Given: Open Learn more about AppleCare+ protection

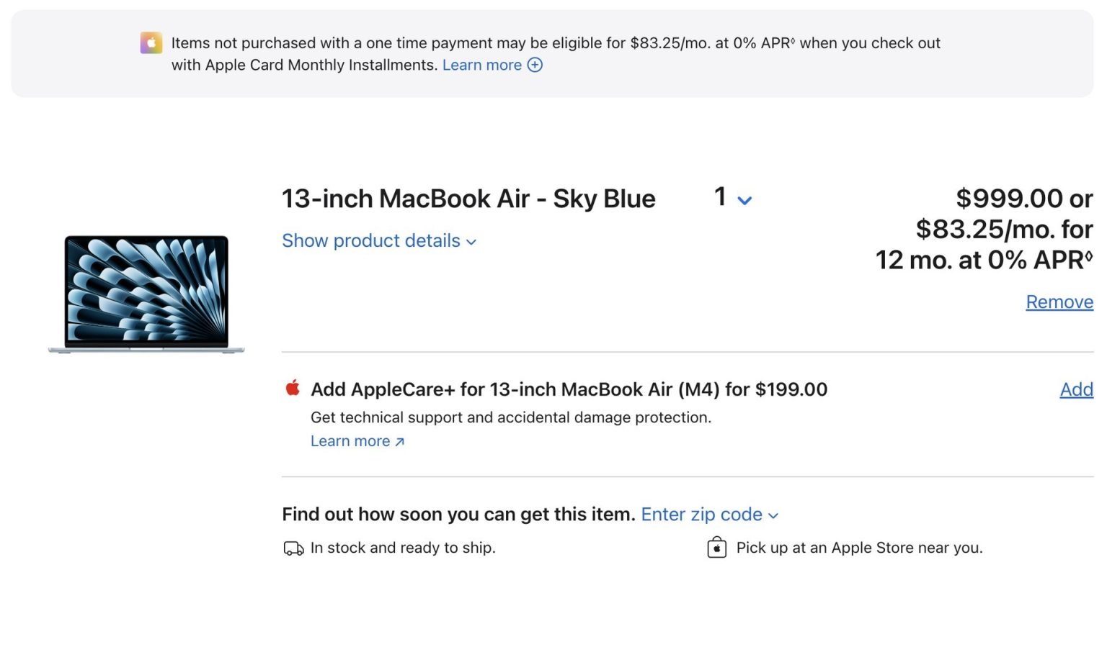Looking at the screenshot, I should pyautogui.click(x=350, y=441).
